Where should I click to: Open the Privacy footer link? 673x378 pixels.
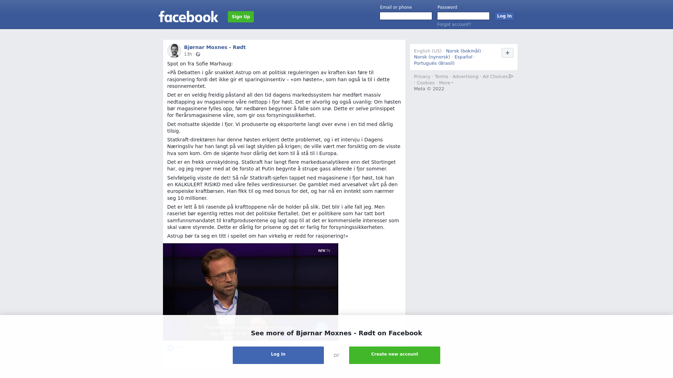coord(422,77)
